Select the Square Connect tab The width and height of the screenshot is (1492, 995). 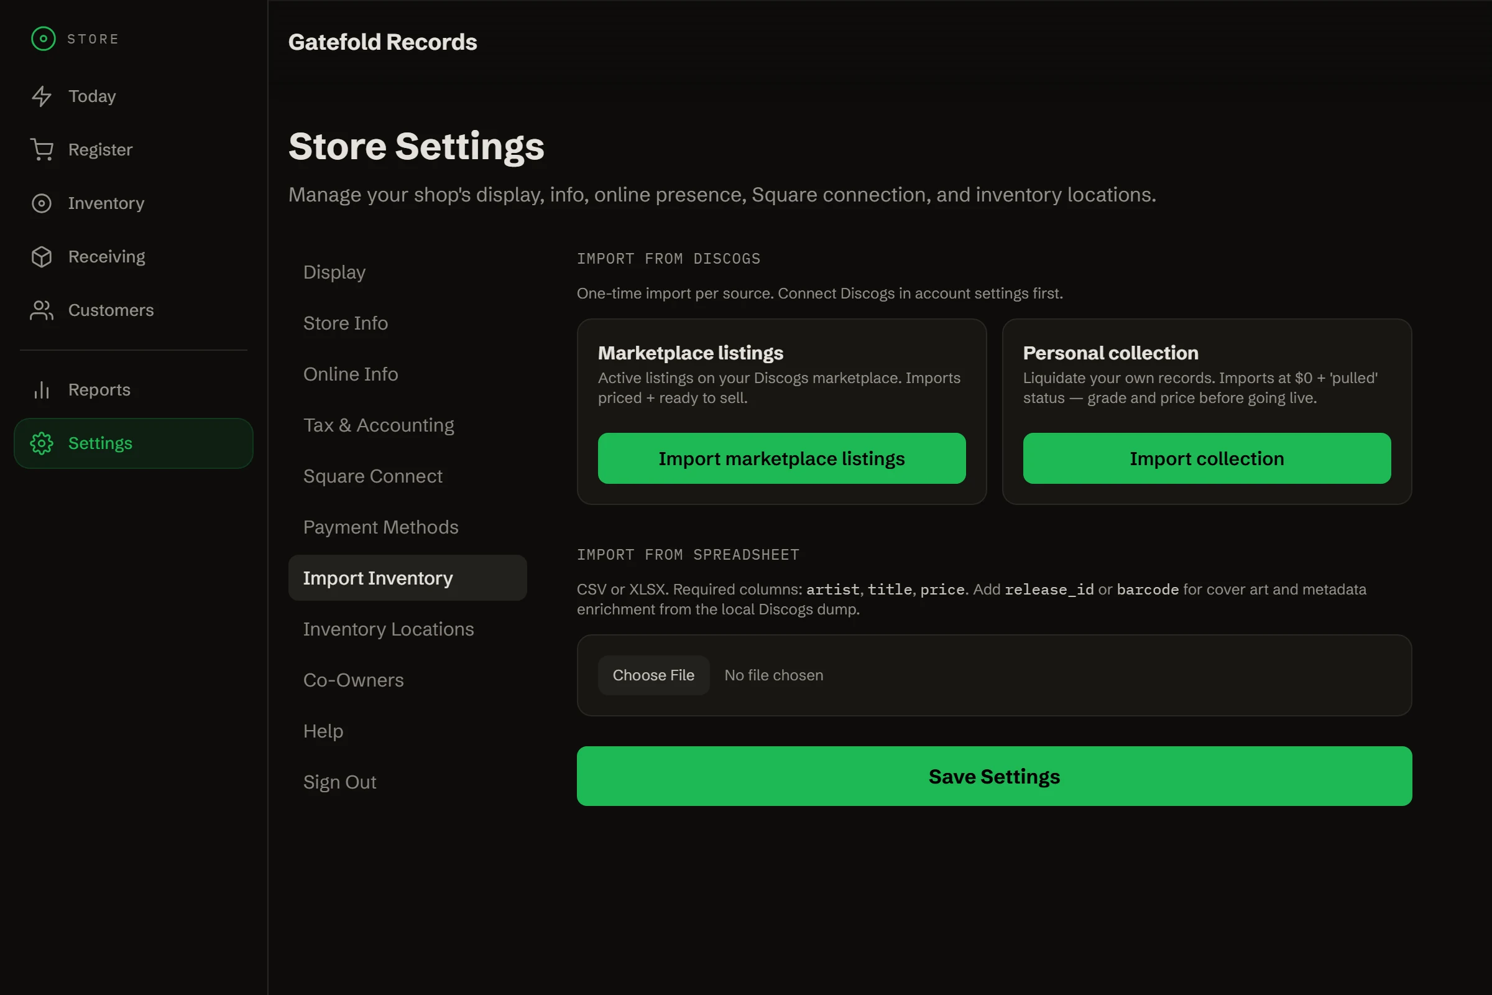click(x=407, y=476)
